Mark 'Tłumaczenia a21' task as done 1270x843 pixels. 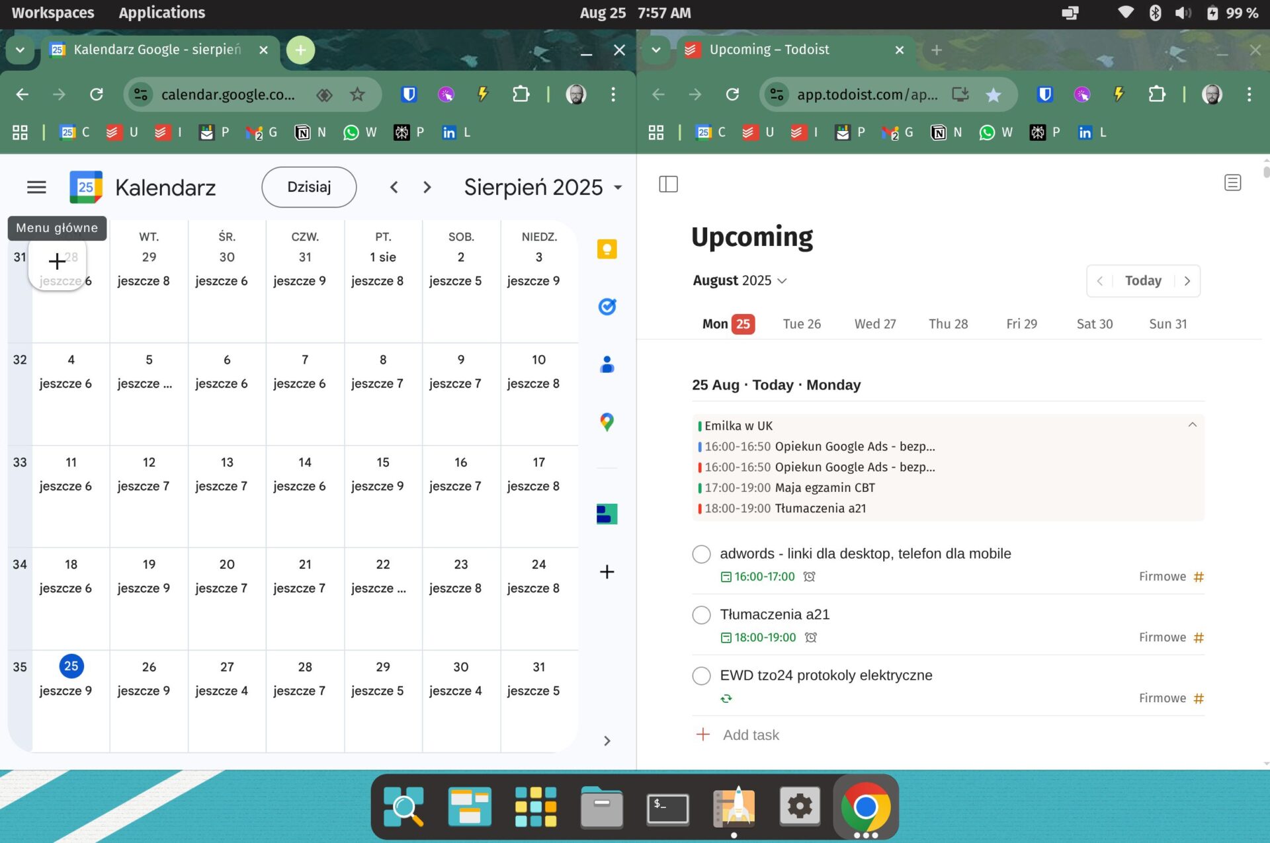click(x=701, y=615)
